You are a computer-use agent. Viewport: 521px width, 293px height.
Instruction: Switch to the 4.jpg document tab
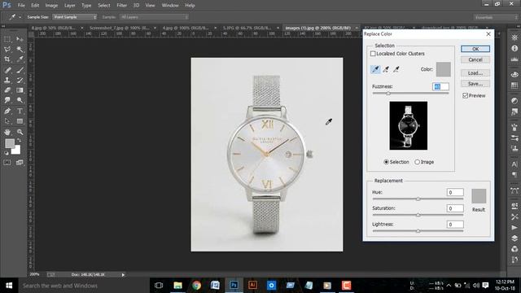pyautogui.click(x=186, y=28)
